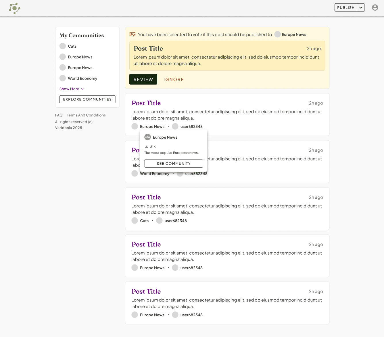Screen dimensions: 384x337
Task: Select Cats in My Communities list
Action: [72, 46]
